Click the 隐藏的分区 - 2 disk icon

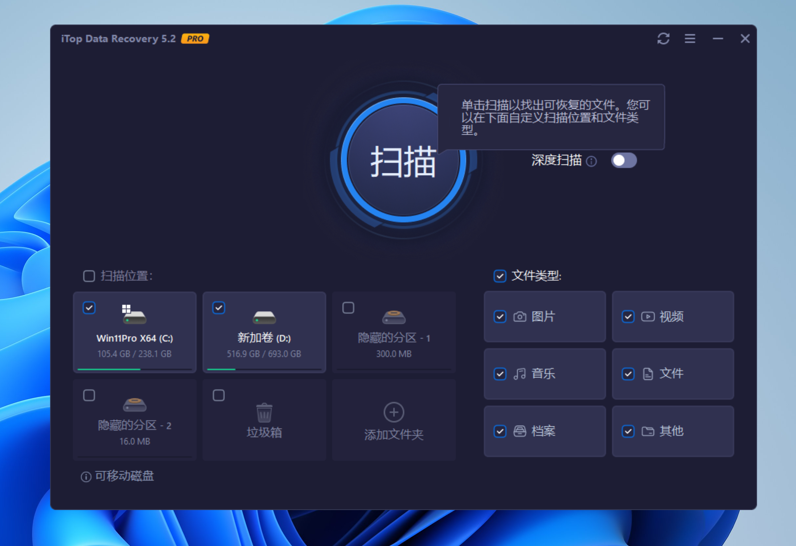[135, 404]
